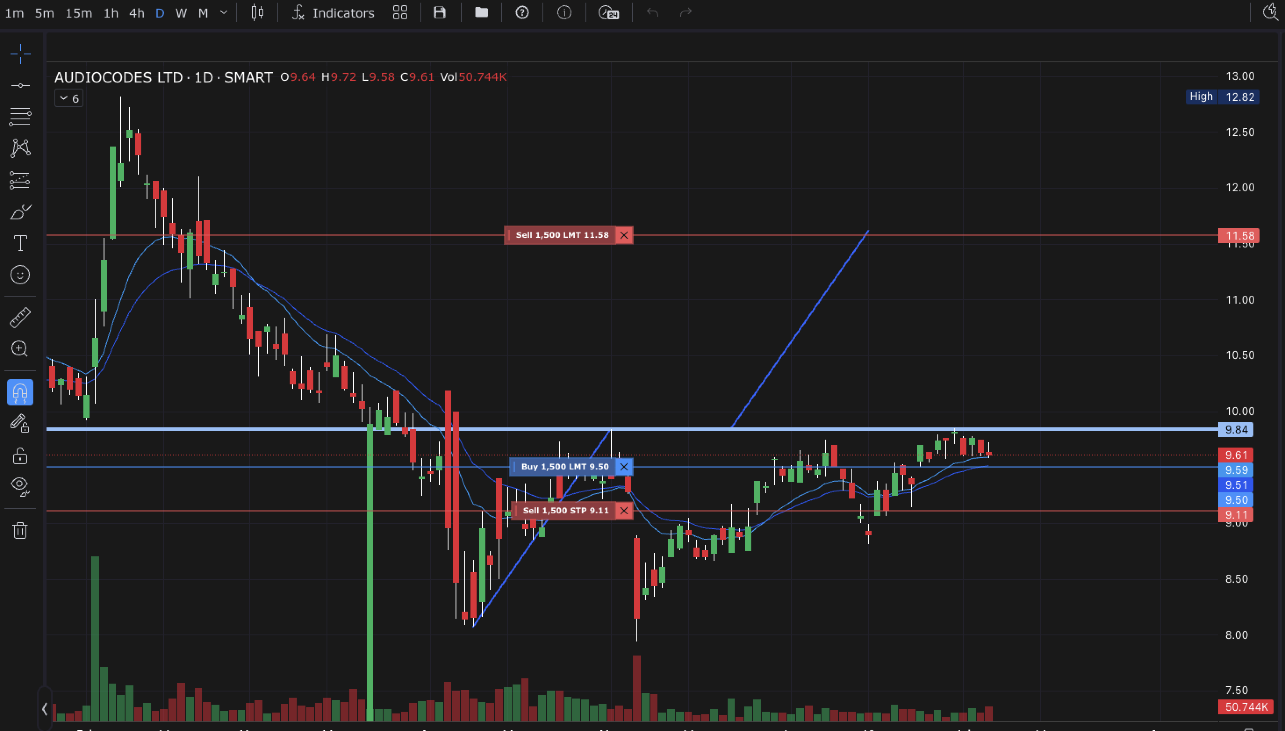This screenshot has width=1285, height=731.
Task: Expand the more timeframes dropdown arrow
Action: tap(224, 13)
